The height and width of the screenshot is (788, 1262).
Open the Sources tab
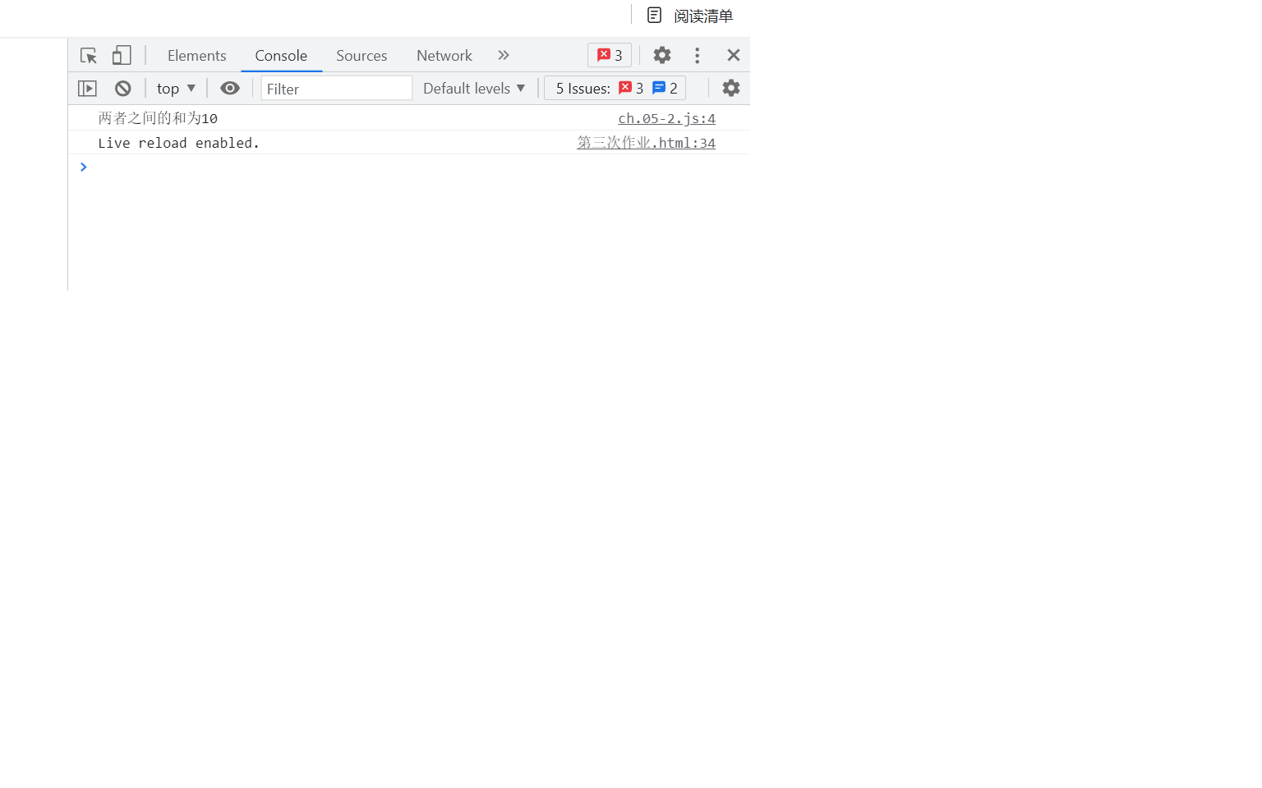point(362,55)
